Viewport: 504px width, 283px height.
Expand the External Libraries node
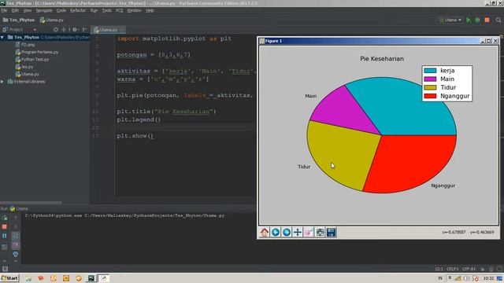(x=2, y=82)
